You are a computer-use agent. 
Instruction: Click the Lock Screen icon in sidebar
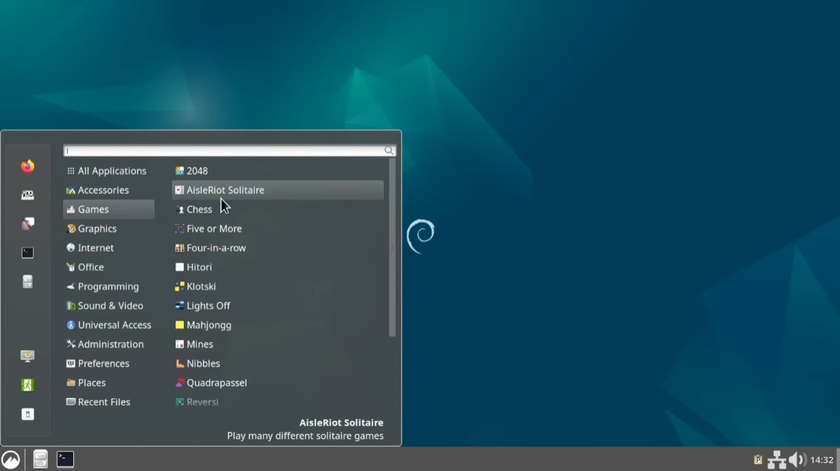pos(28,356)
